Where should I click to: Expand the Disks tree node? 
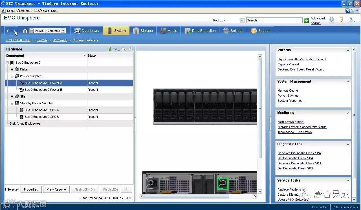click(12, 69)
